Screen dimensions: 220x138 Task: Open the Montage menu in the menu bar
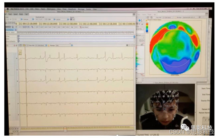(81, 9)
